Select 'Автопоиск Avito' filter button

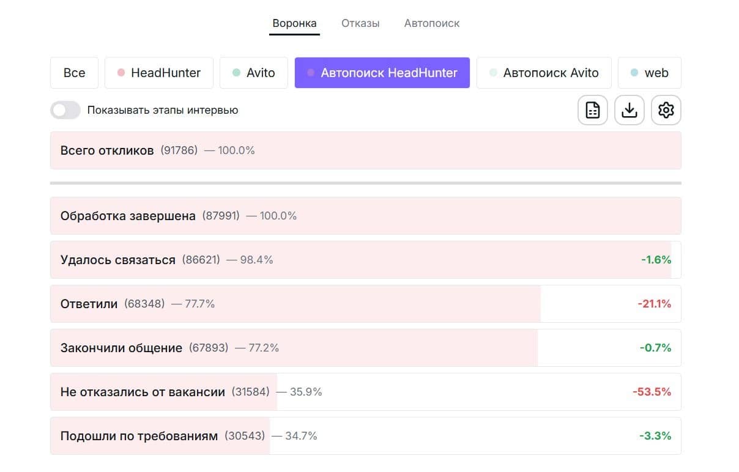[x=544, y=73]
